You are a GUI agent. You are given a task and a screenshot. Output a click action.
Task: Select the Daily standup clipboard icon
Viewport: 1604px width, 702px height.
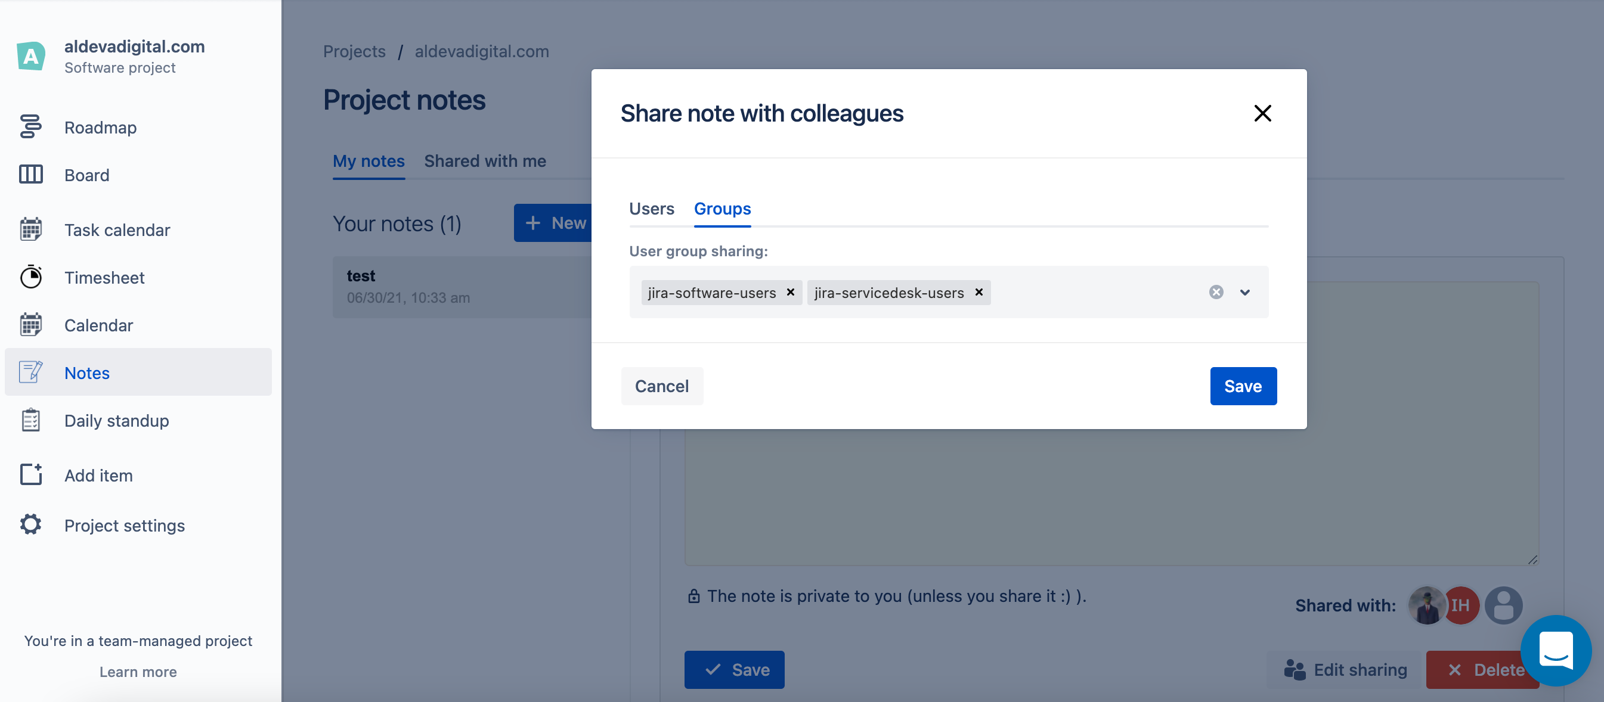pos(30,420)
